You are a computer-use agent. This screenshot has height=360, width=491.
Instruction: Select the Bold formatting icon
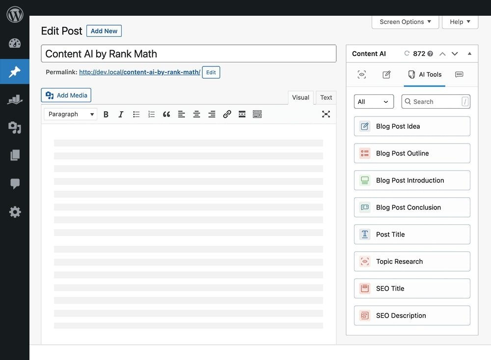pyautogui.click(x=106, y=114)
